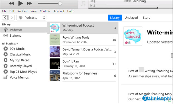Click the David Tennant cover thumbnail
This screenshot has height=104, width=173.
click(55, 52)
